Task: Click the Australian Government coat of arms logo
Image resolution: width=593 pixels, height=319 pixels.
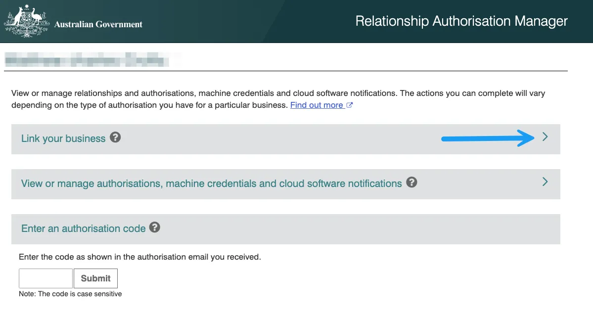Action: pos(26,22)
